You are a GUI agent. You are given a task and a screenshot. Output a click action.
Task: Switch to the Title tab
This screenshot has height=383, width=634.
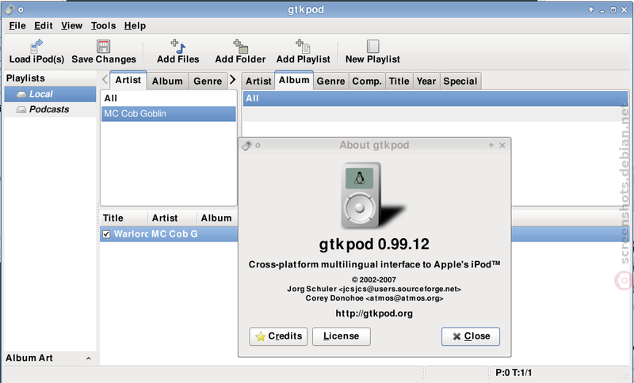click(399, 82)
